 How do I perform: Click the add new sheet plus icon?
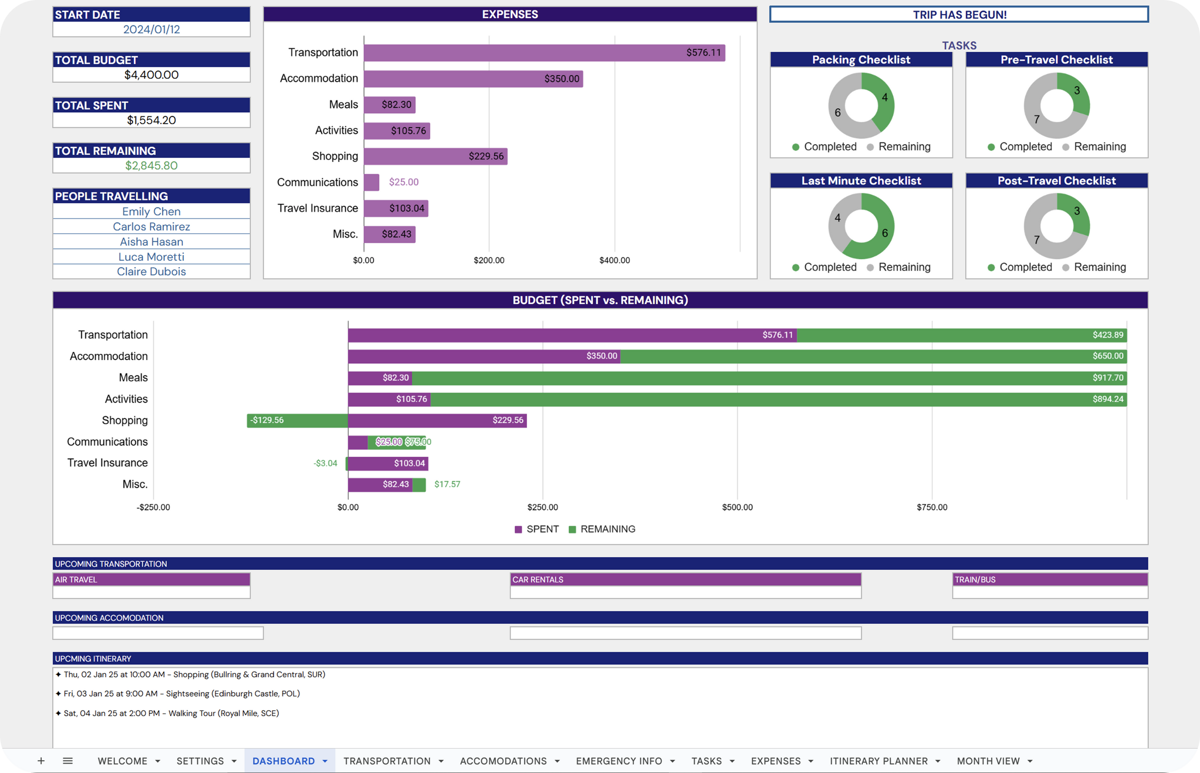click(x=41, y=761)
